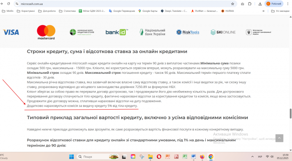Click the bold text 'Максимальний строк'
The width and height of the screenshot is (292, 161).
103,73
